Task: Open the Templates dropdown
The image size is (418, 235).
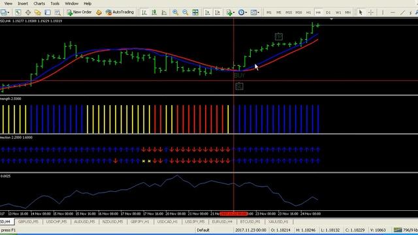Action: click(x=255, y=12)
